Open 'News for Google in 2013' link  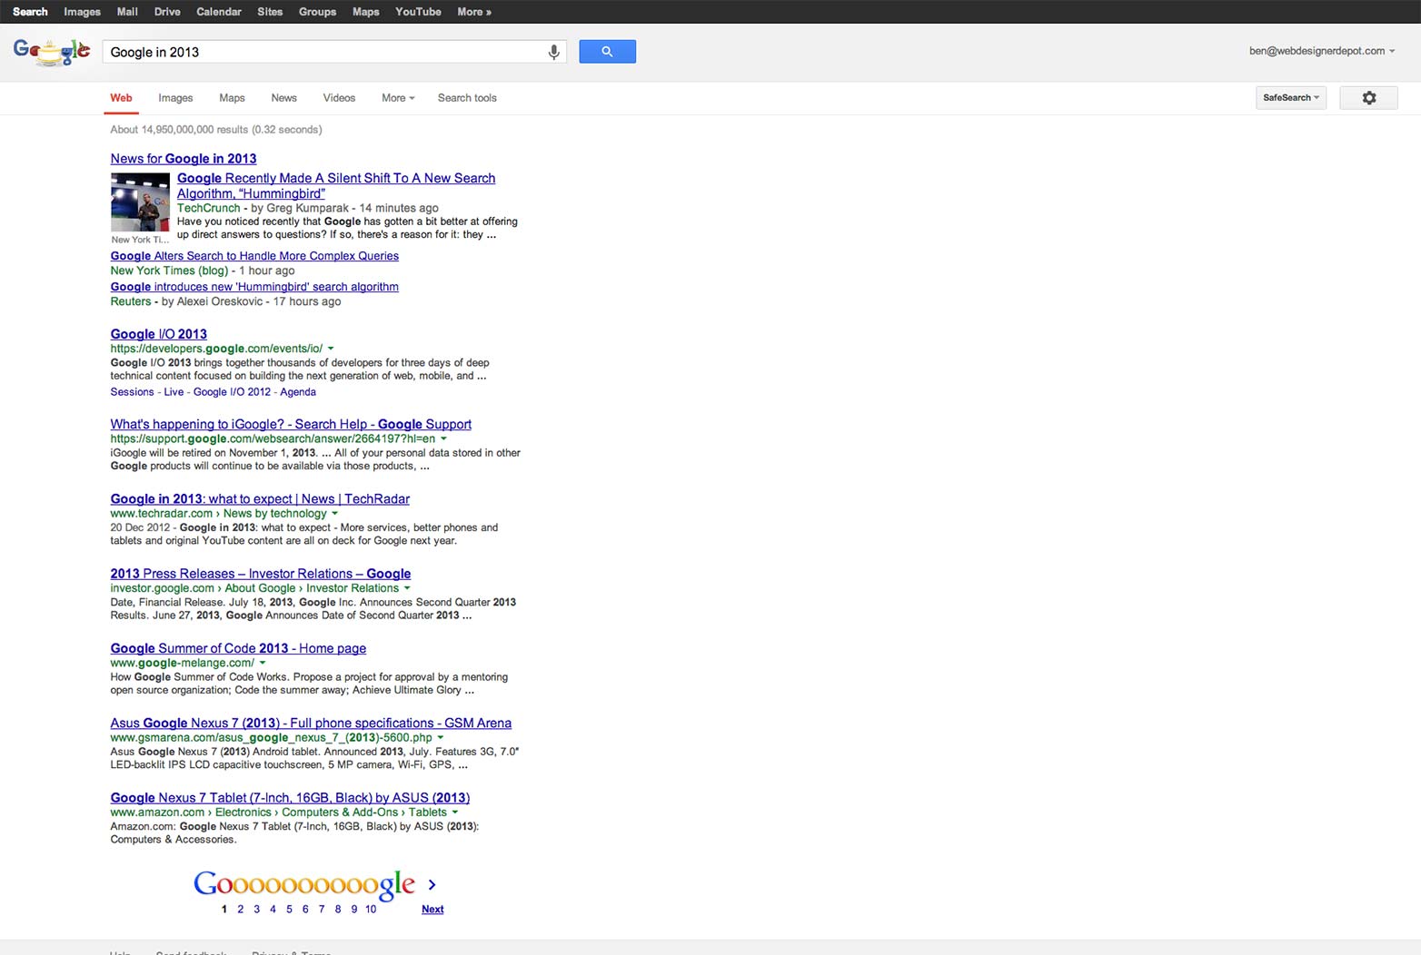click(x=184, y=159)
